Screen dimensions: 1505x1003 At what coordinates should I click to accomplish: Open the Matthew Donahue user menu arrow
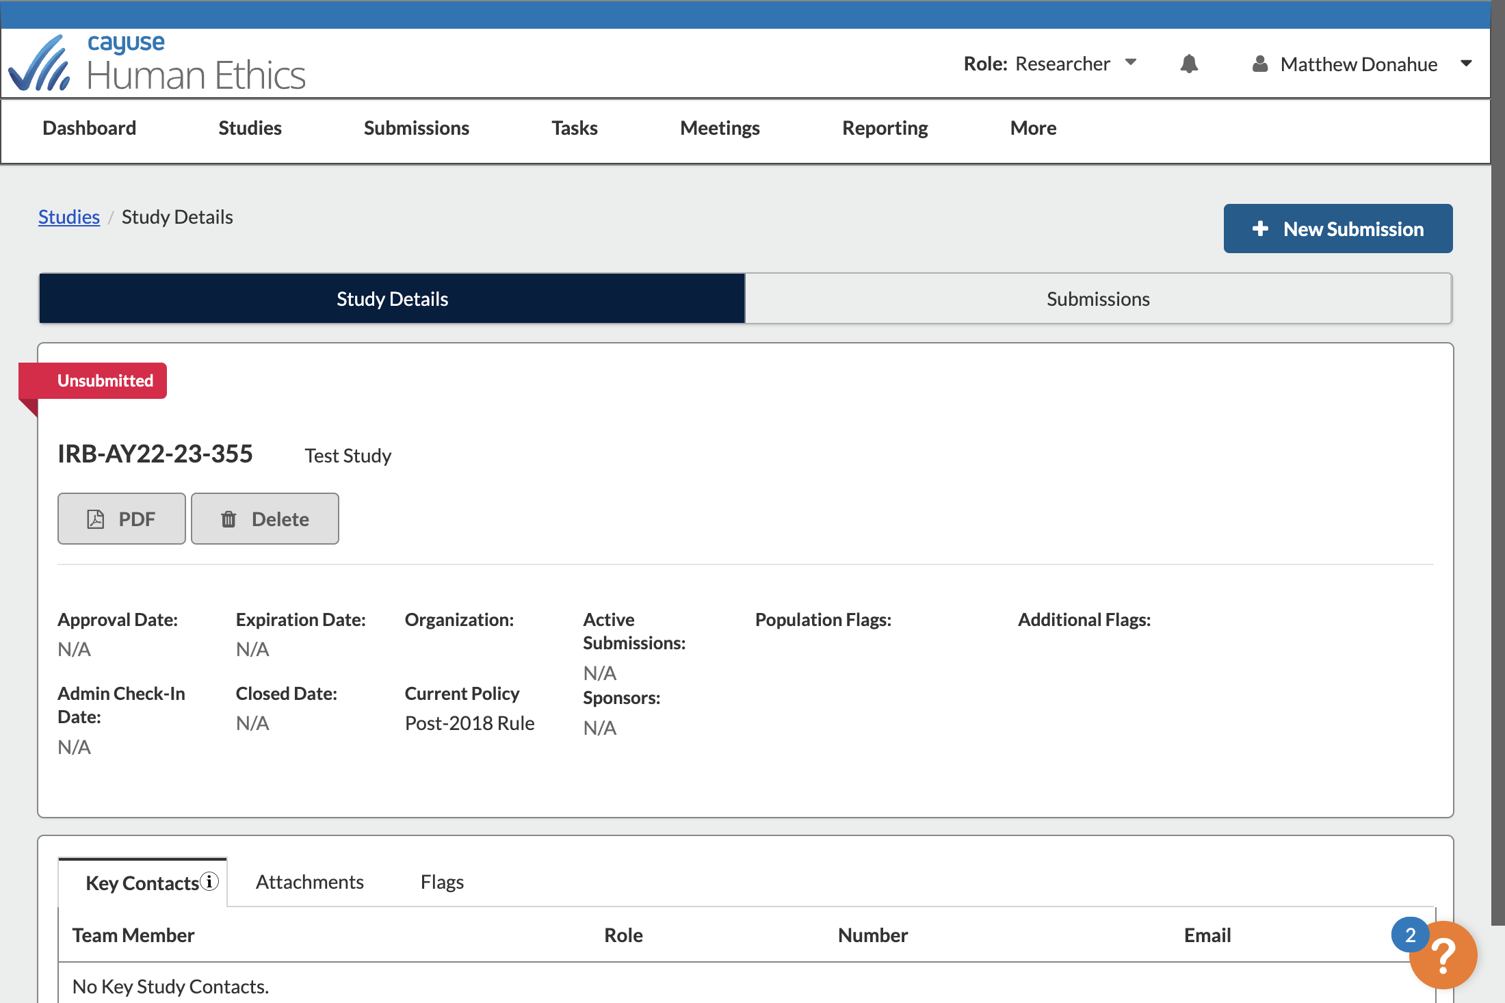[x=1466, y=64]
